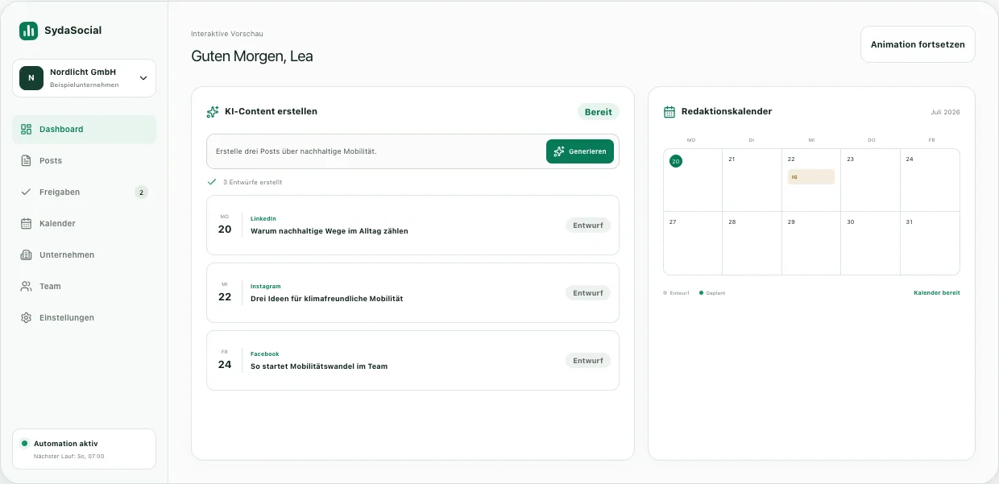Click the green Automation aktiv indicator dot
The image size is (999, 484).
pos(24,443)
